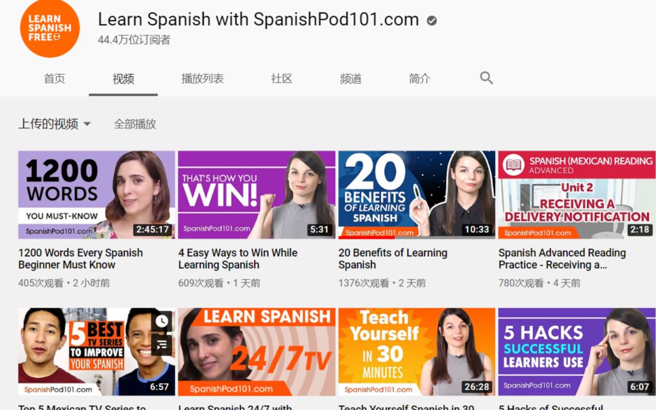Click the 5 Hacks Successful Learners Use thumbnail

(576, 350)
